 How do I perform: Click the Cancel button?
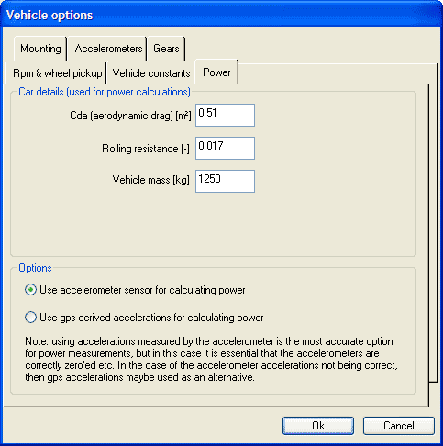[x=399, y=426]
